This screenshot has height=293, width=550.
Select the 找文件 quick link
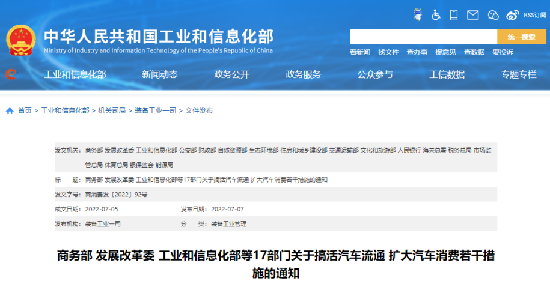[388, 52]
